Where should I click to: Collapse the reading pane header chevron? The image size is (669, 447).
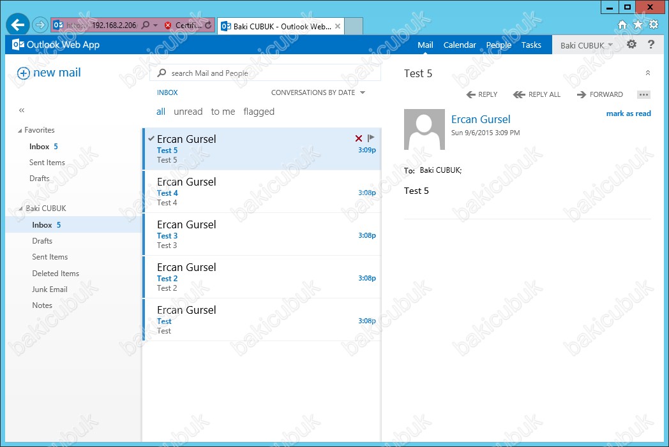(648, 73)
